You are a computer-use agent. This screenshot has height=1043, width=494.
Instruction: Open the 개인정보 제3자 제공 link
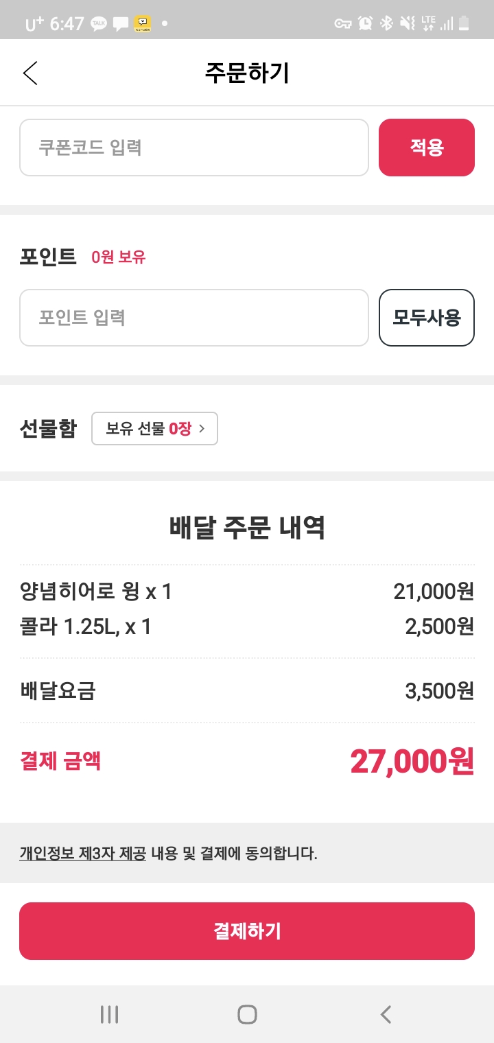tap(82, 854)
